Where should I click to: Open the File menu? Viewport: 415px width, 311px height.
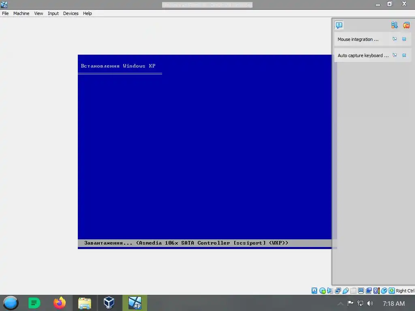pos(5,13)
